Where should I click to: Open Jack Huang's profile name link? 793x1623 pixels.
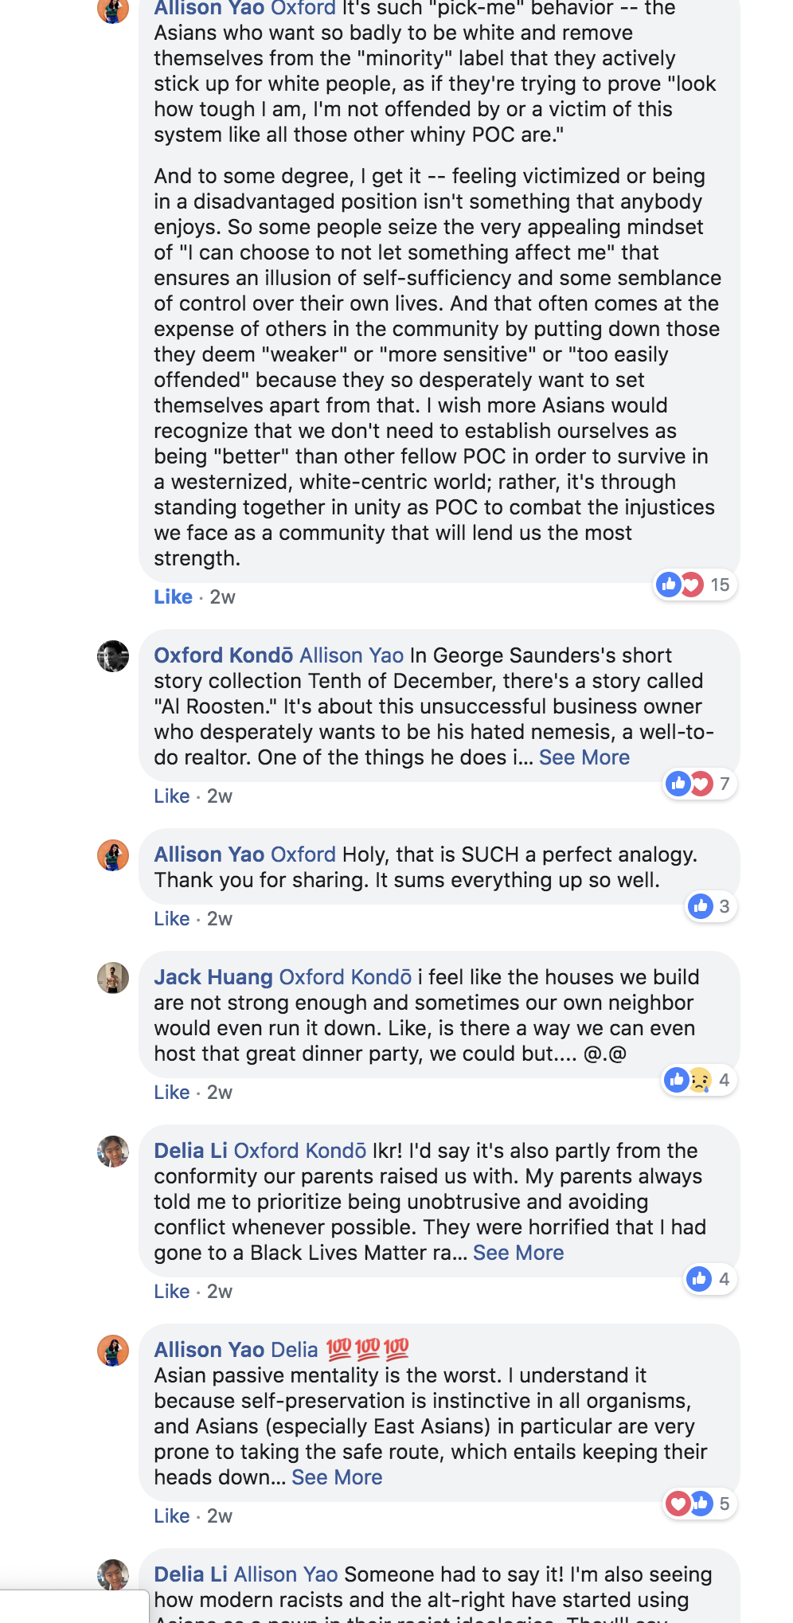(x=213, y=977)
